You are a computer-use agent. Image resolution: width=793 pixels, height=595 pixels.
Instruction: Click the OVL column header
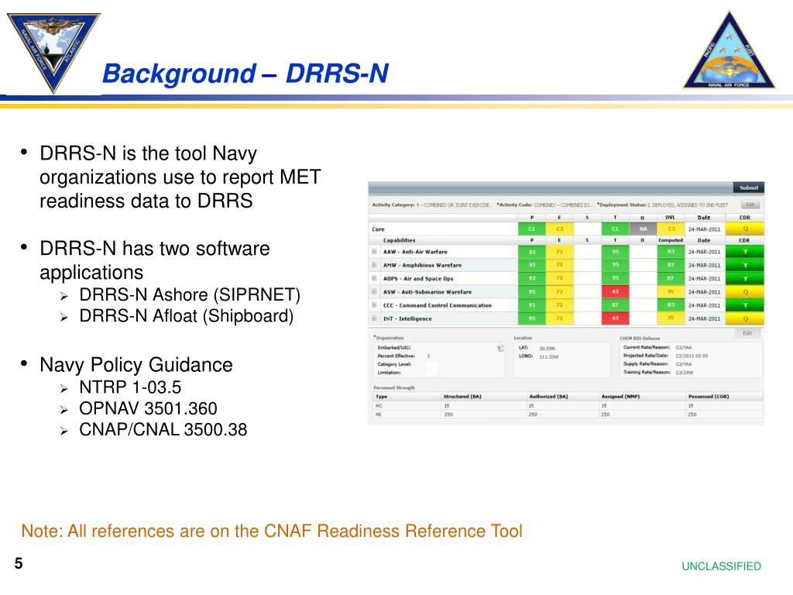pos(670,218)
